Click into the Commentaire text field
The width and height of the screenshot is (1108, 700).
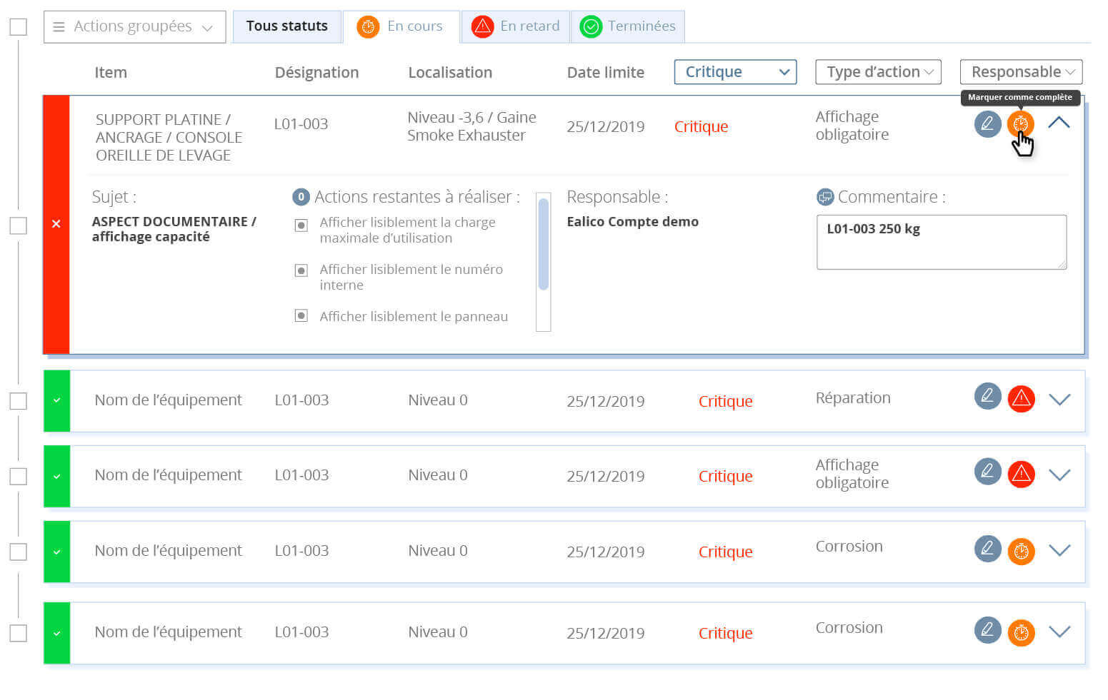coord(941,243)
